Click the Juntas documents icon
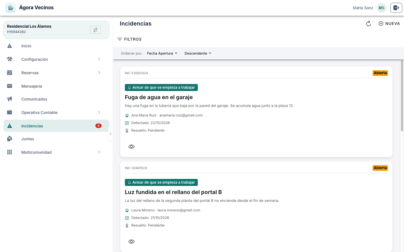The image size is (404, 252). pyautogui.click(x=10, y=139)
